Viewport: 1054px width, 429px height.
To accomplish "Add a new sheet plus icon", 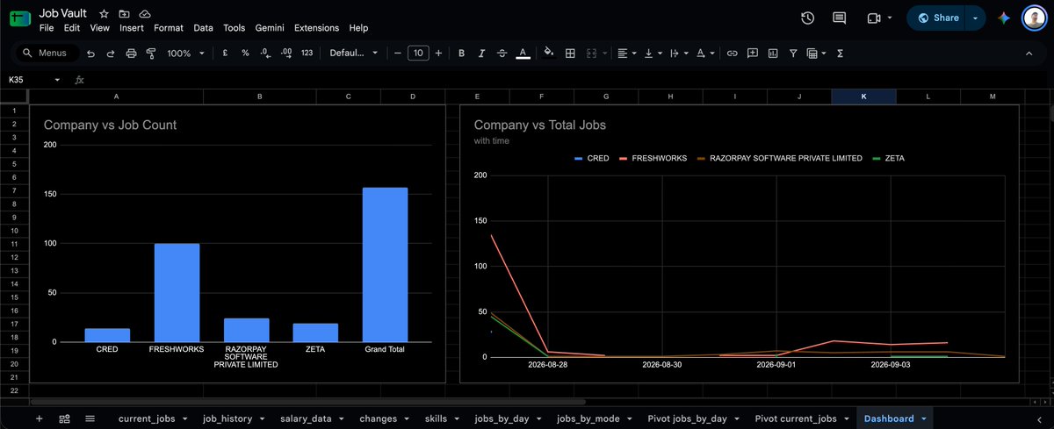I will coord(39,419).
